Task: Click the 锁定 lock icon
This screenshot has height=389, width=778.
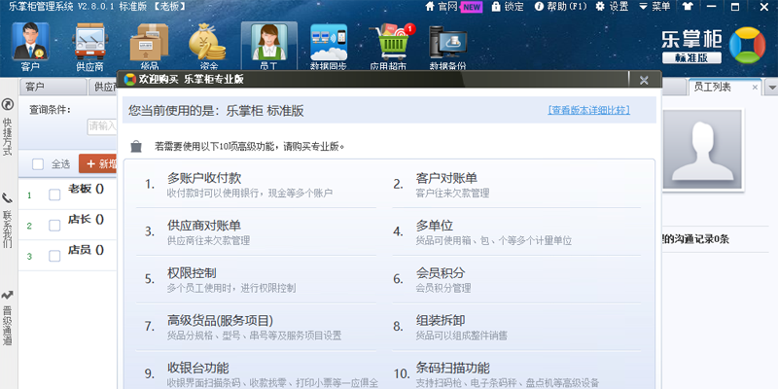Action: [496, 7]
